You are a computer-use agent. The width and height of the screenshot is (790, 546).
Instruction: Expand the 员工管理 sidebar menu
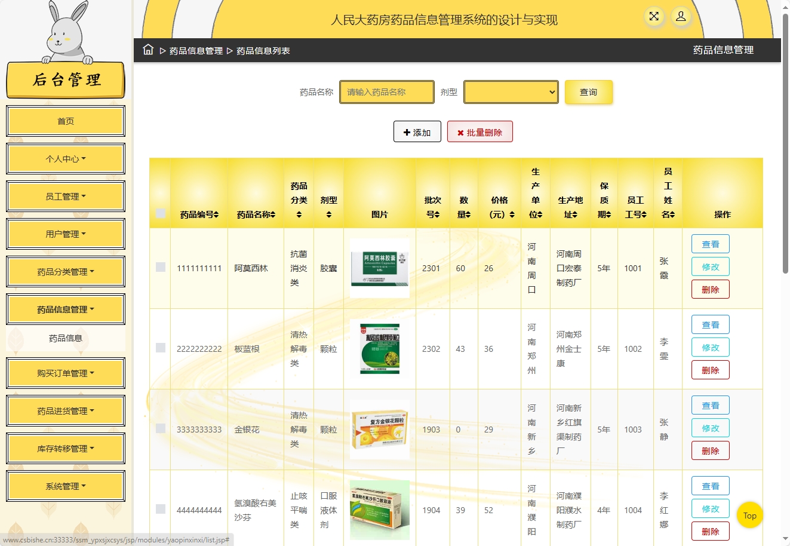[65, 196]
